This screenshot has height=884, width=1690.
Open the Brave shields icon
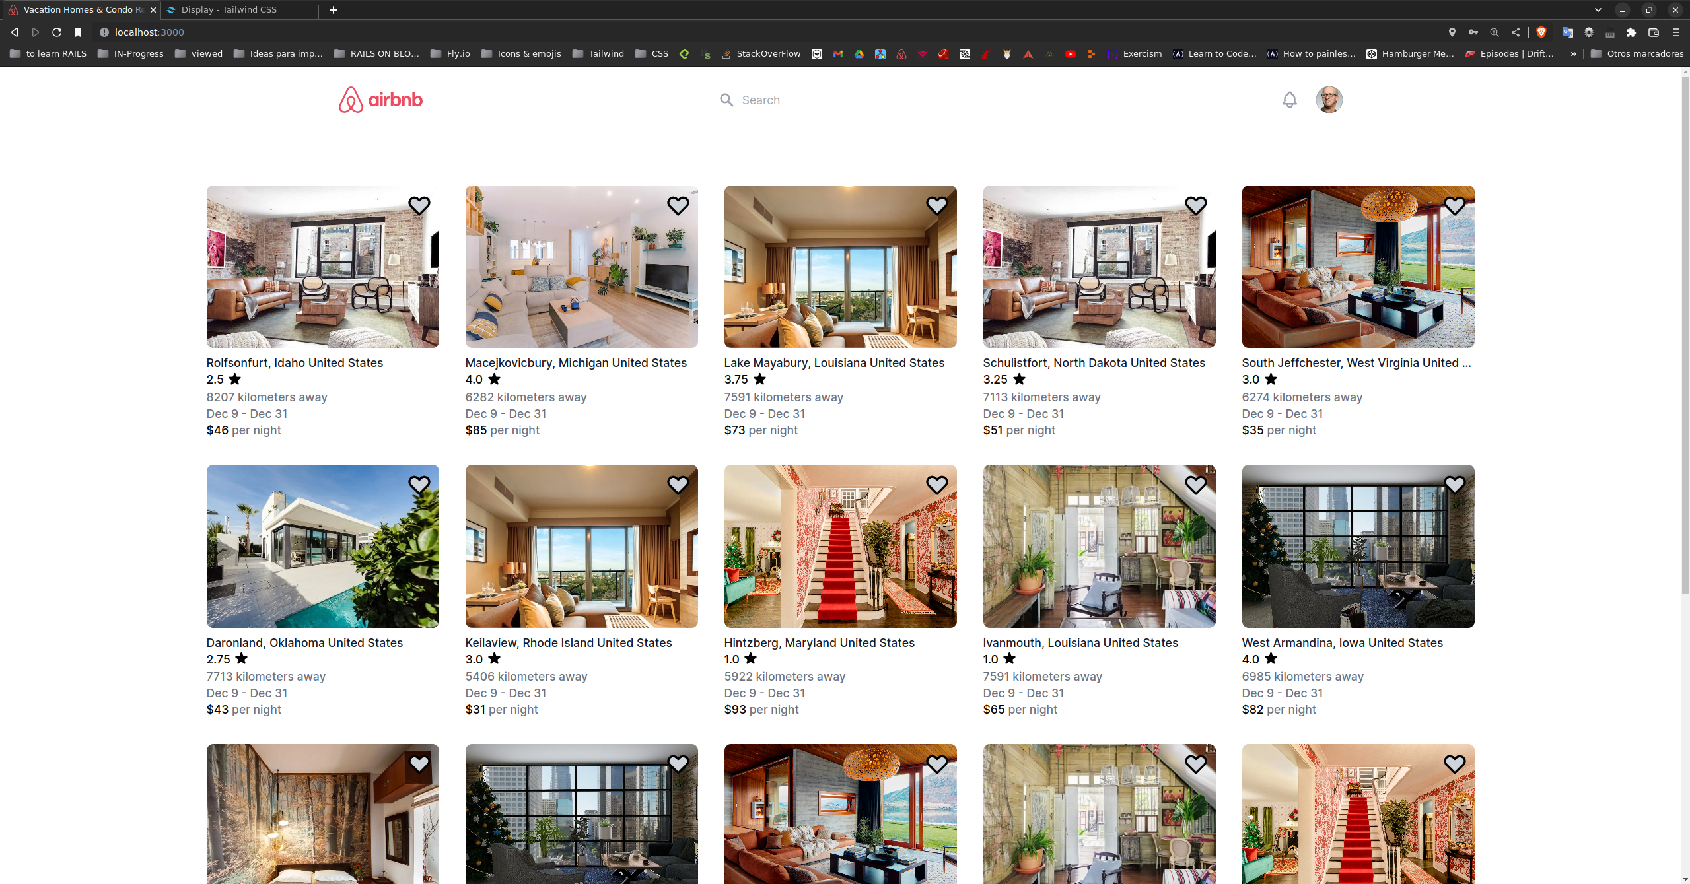click(1541, 32)
